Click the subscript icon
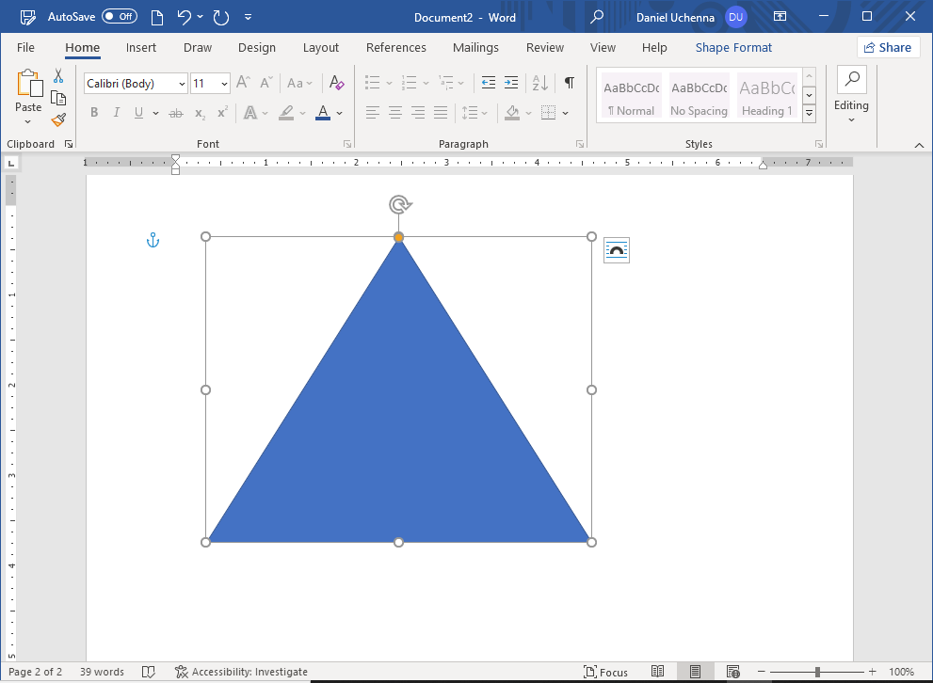This screenshot has width=933, height=683. point(199,113)
